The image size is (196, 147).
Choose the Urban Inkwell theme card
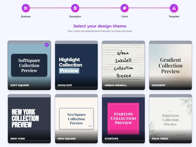point(123,65)
